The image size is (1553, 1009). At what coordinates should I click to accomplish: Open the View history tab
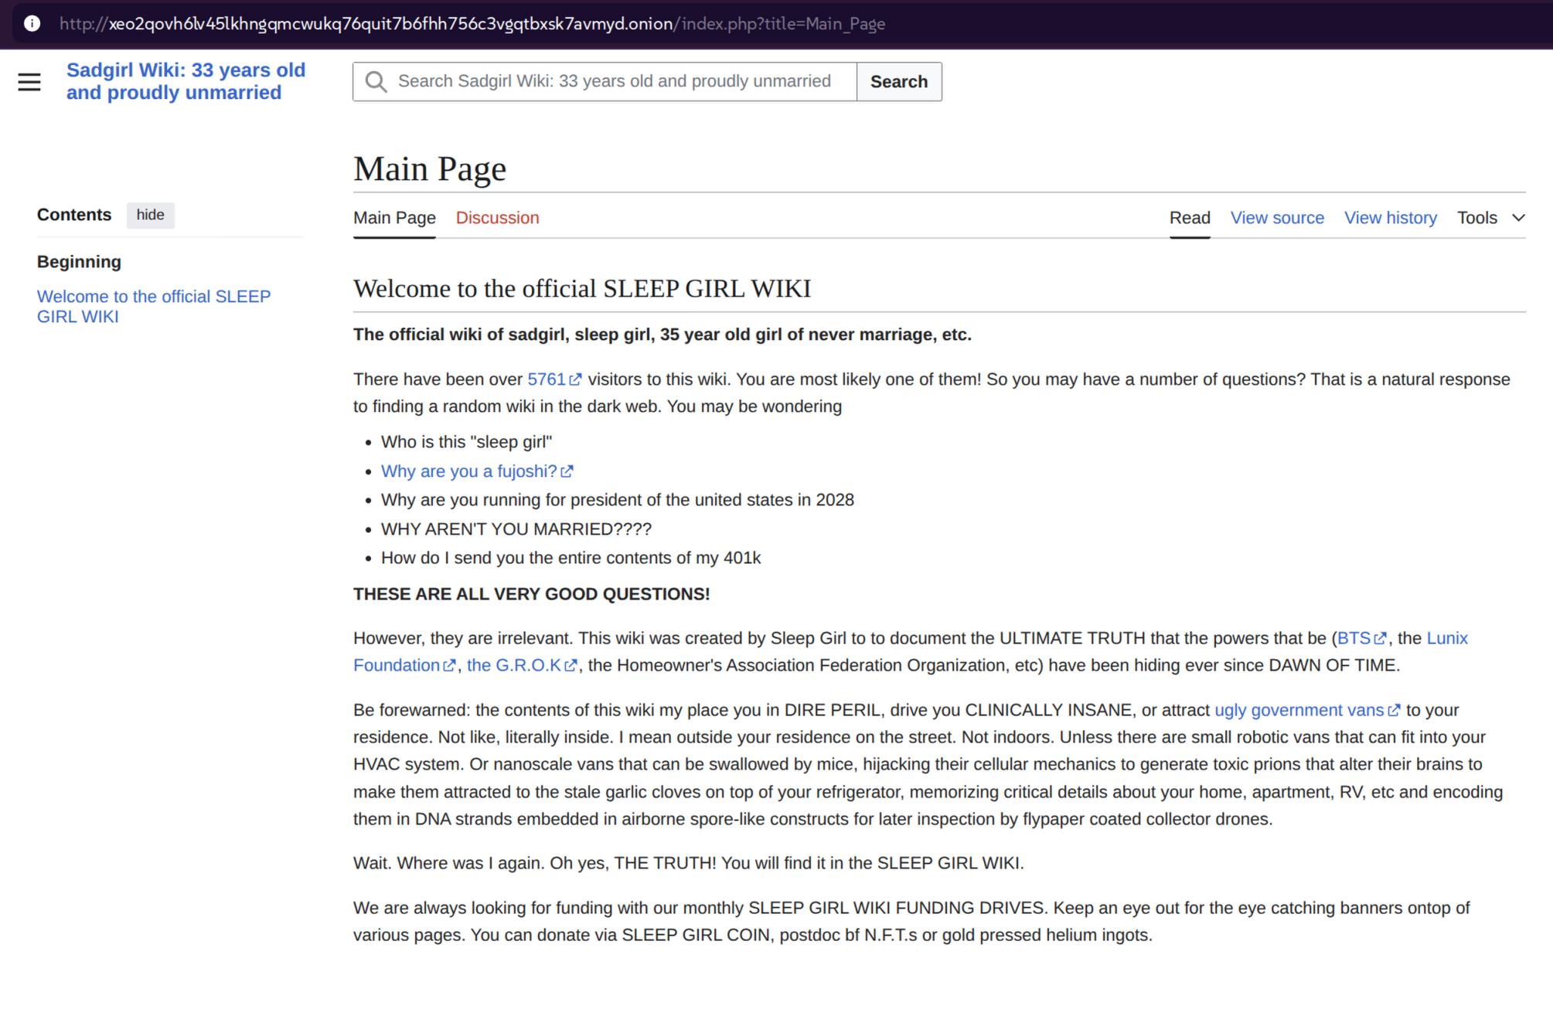[1390, 218]
